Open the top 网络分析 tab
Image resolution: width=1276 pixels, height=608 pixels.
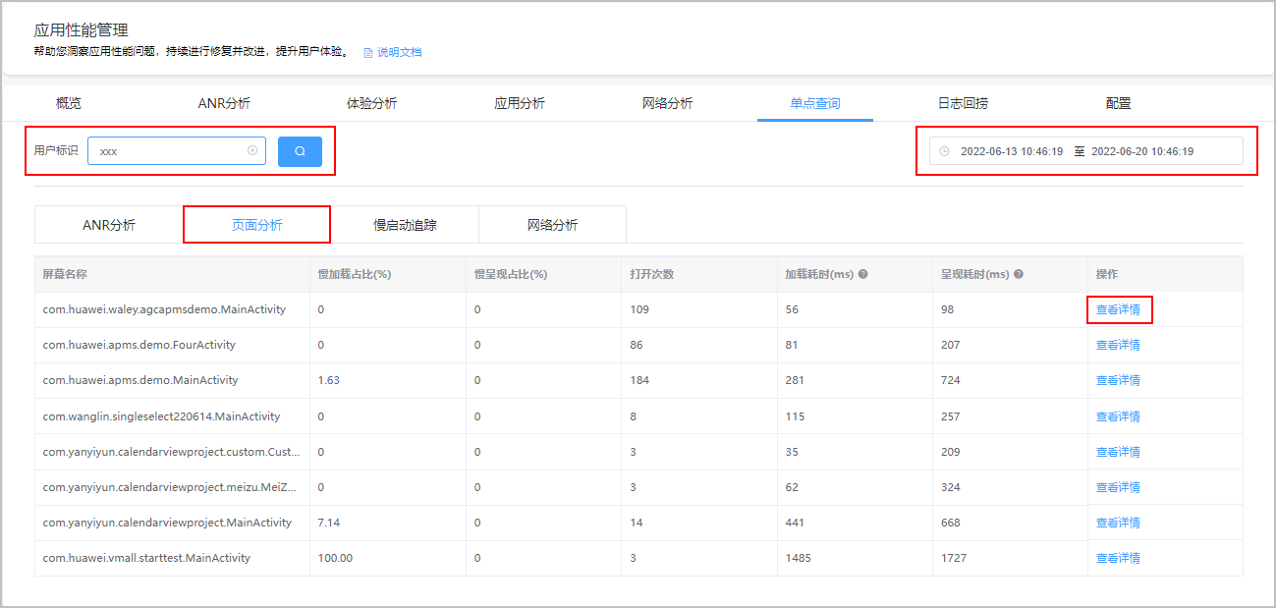[x=668, y=103]
